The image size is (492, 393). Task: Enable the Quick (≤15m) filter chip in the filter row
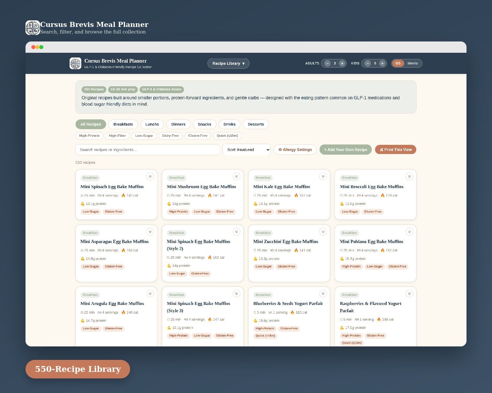(227, 136)
